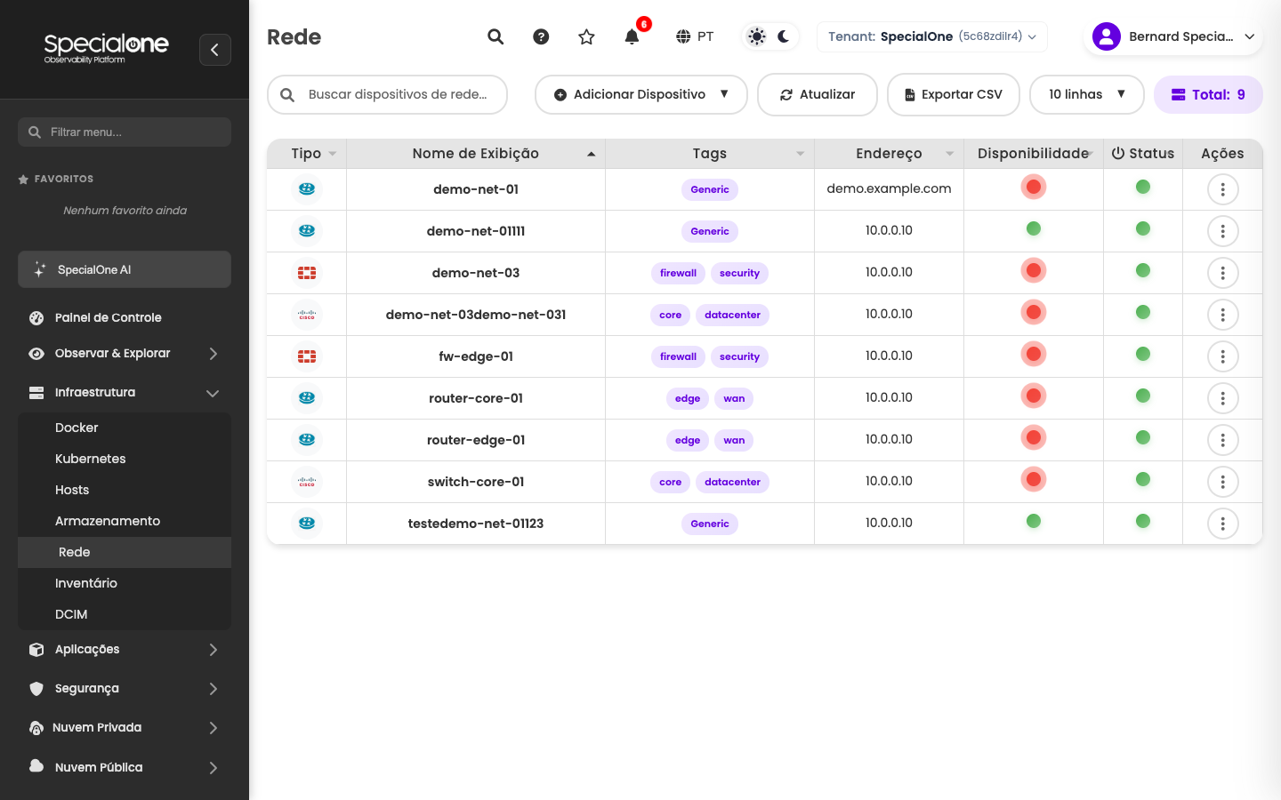Open actions menu for demo-net-03
The image size is (1281, 800).
1223,273
